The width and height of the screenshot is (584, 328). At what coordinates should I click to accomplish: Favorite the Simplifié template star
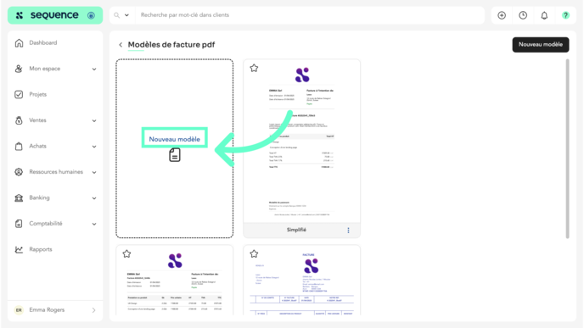(254, 68)
